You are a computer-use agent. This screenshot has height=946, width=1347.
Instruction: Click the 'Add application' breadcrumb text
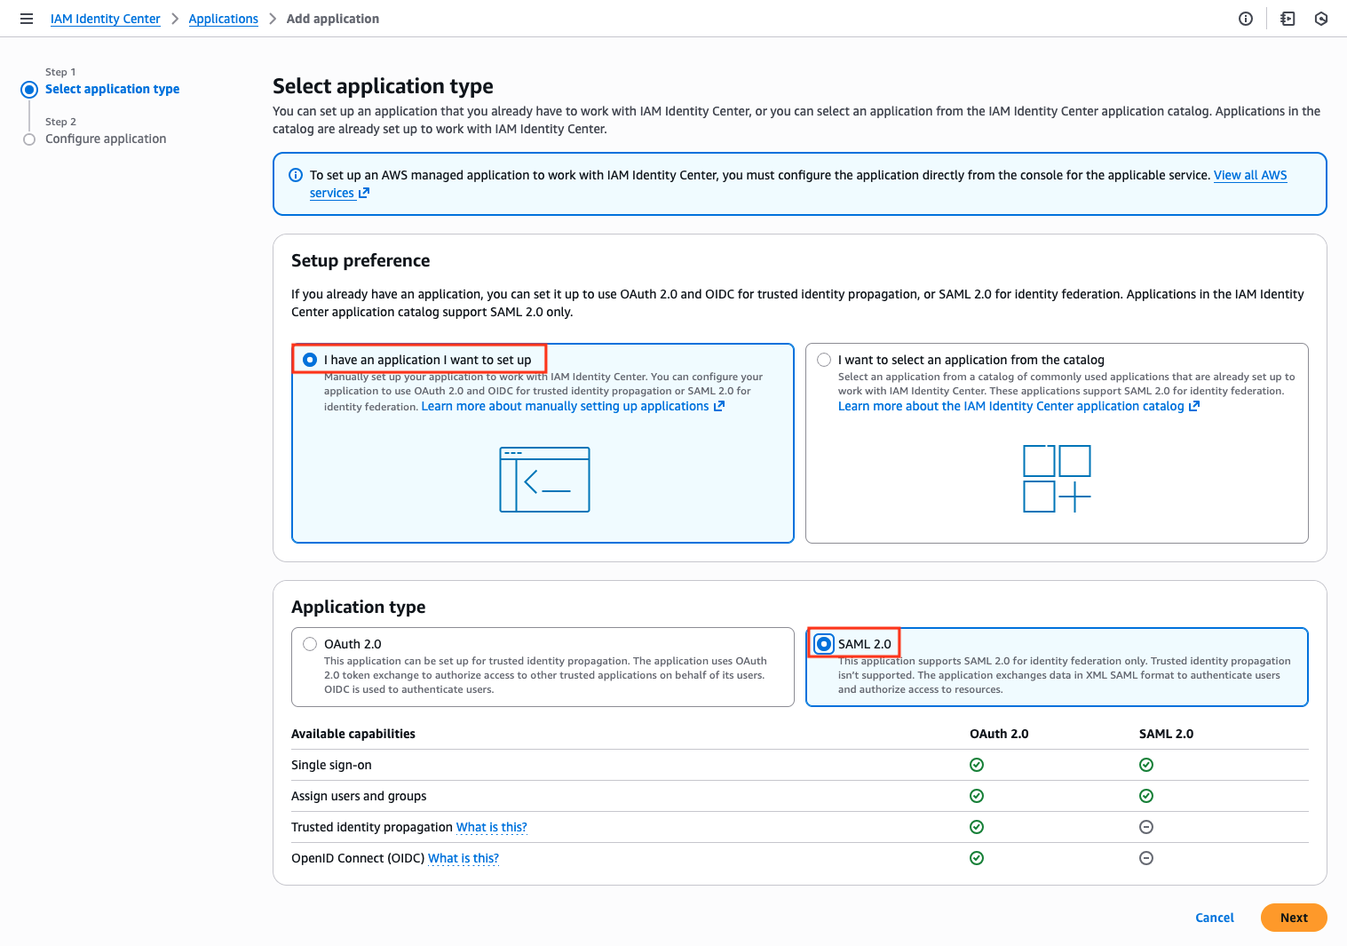click(333, 19)
